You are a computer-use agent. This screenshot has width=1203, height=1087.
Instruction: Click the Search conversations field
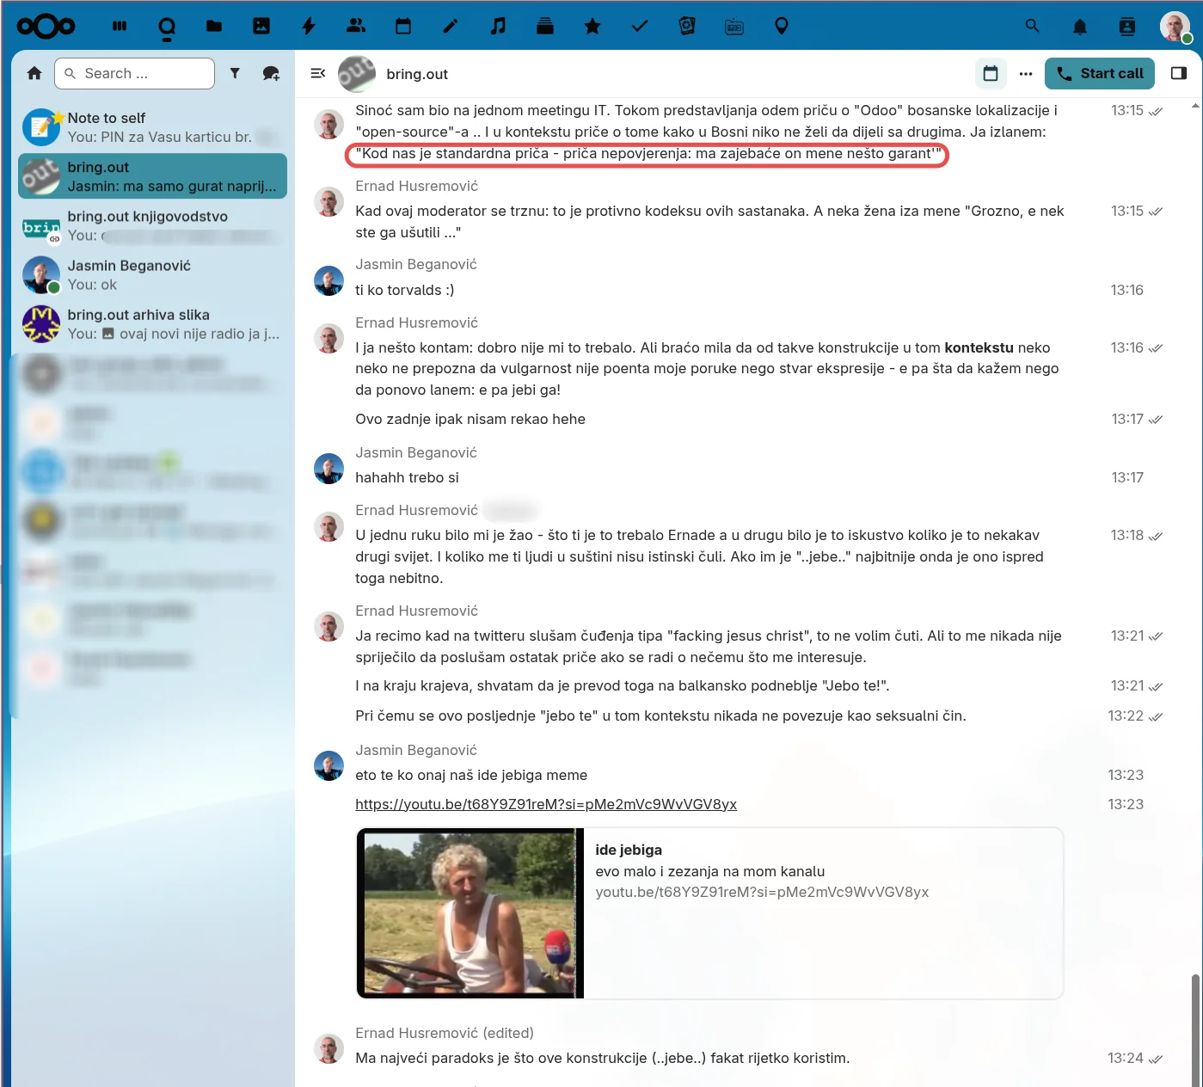134,73
